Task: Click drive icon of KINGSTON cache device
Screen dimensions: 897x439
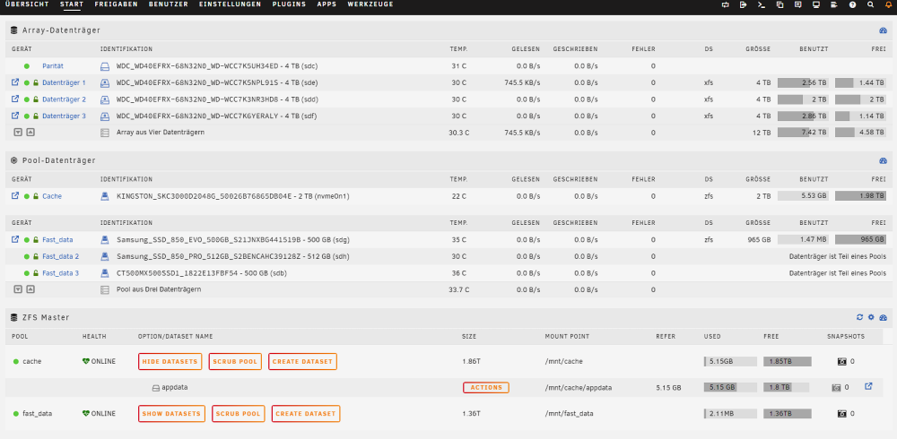Action: (x=105, y=196)
